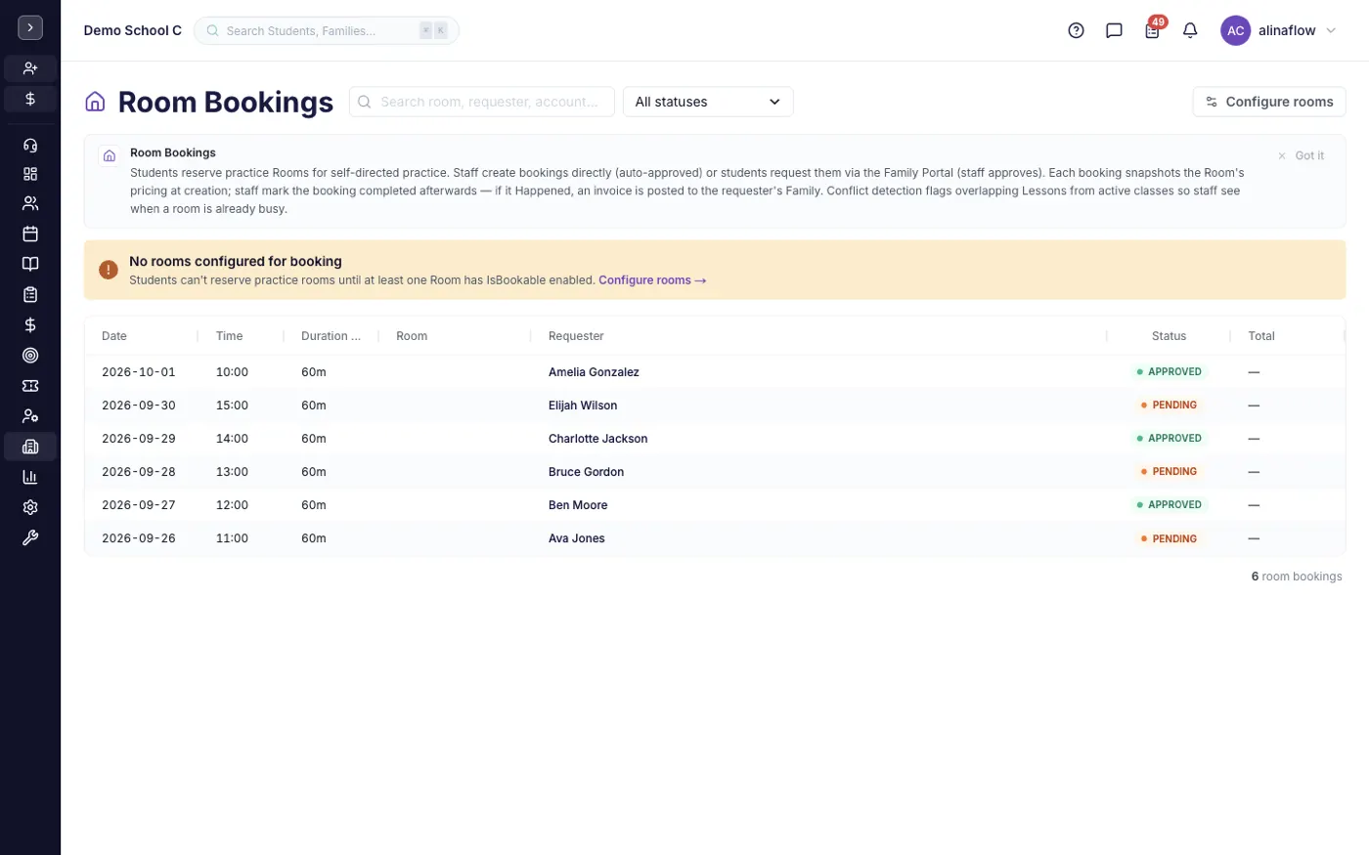Sort by the Room column header
The height and width of the screenshot is (855, 1369).
tap(412, 335)
